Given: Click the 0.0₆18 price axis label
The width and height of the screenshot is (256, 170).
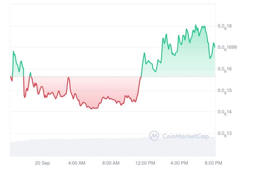Looking at the screenshot, I should tap(225, 26).
